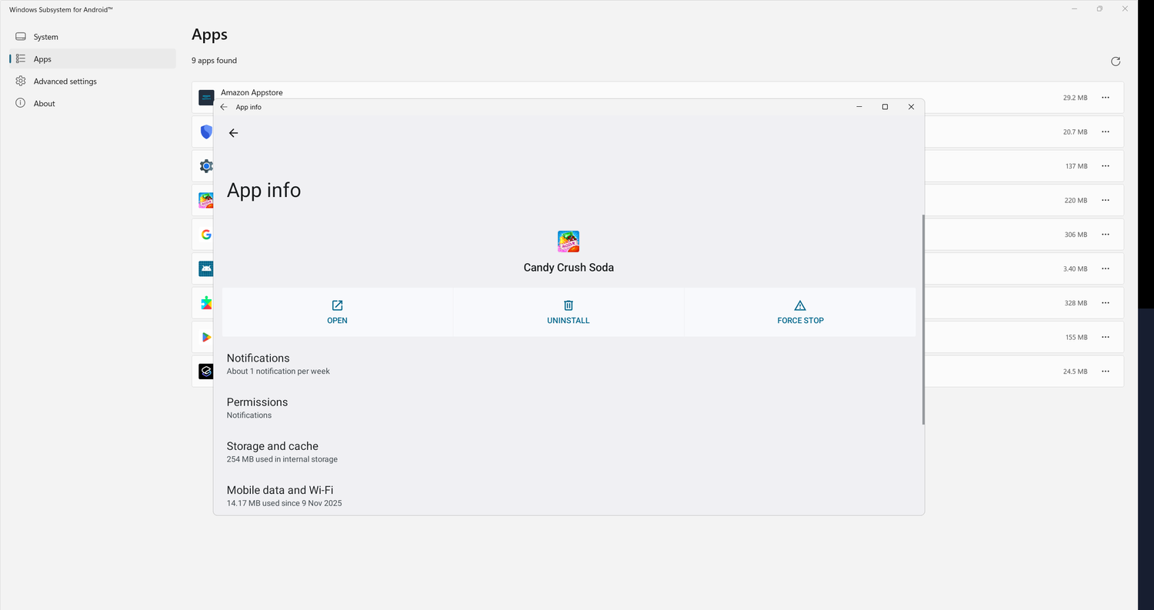
Task: Click the Advanced settings gear icon
Action: tap(21, 82)
